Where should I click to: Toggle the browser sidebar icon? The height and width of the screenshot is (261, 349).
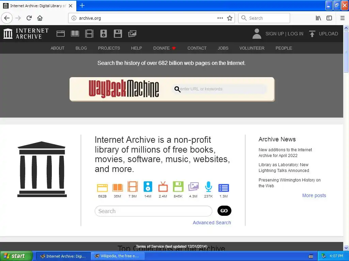329,18
